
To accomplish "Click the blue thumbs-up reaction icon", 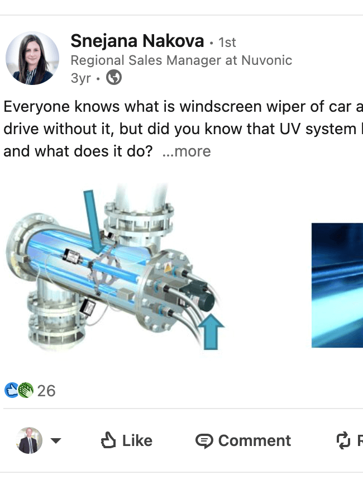I will coord(11,390).
